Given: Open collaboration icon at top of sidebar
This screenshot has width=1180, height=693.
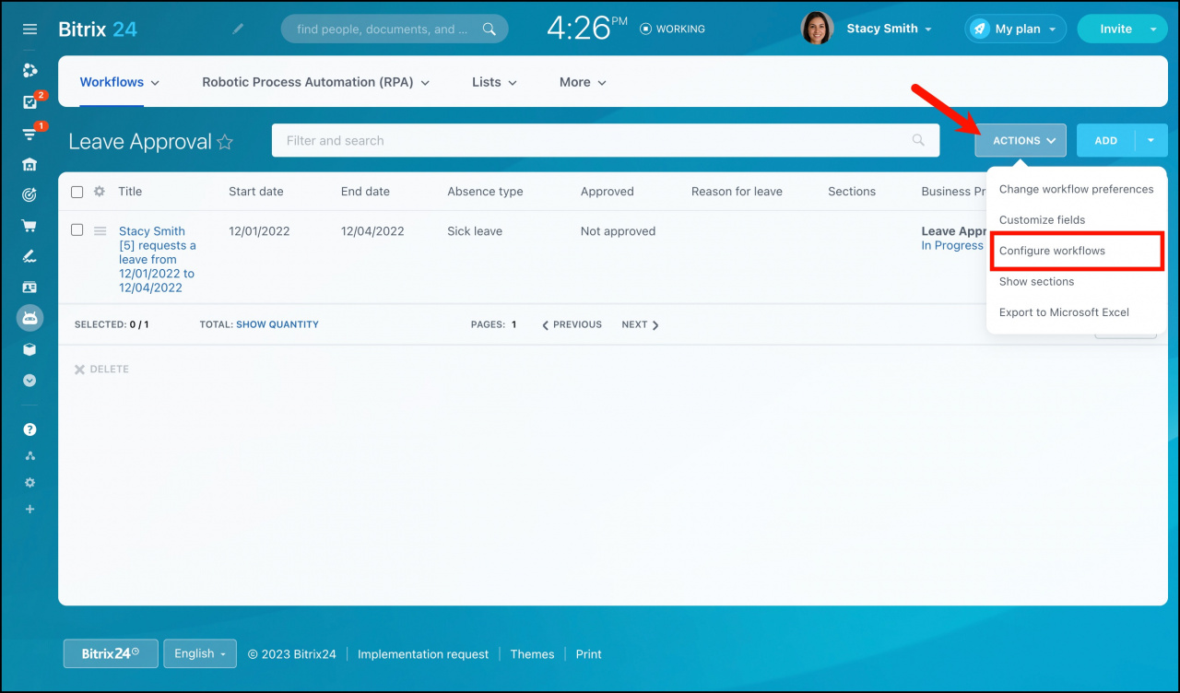Looking at the screenshot, I should tap(29, 70).
